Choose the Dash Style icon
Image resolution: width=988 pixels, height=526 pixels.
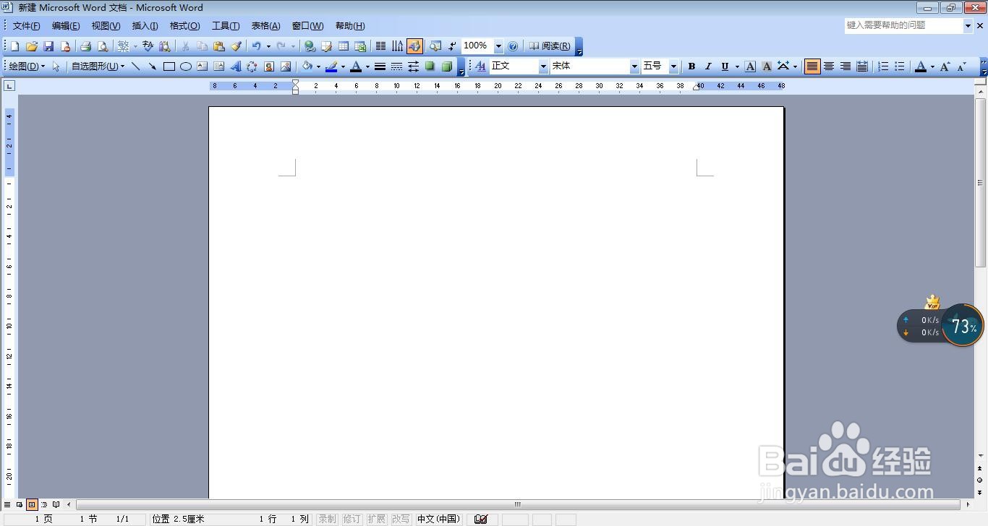tap(396, 66)
